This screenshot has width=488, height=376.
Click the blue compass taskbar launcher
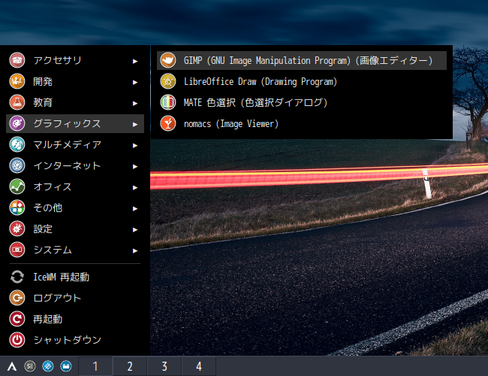pyautogui.click(x=48, y=366)
